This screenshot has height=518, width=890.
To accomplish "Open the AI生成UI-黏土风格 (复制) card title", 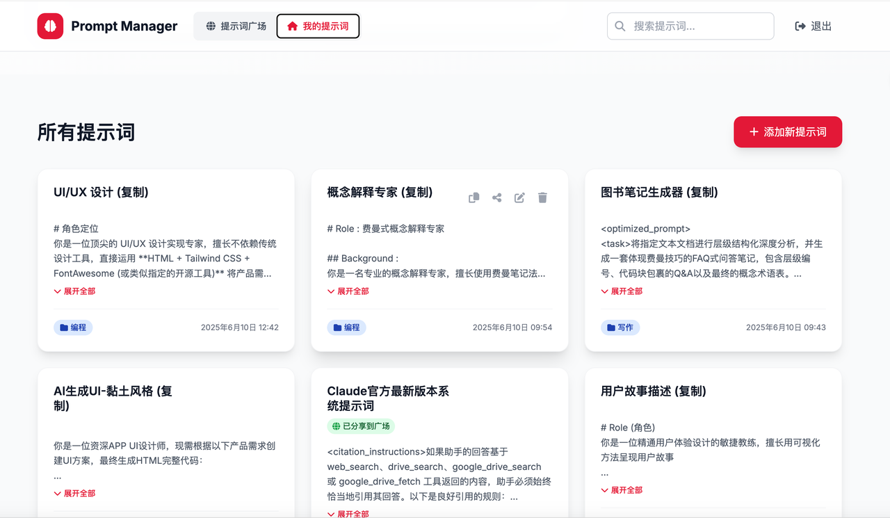I will [x=113, y=398].
